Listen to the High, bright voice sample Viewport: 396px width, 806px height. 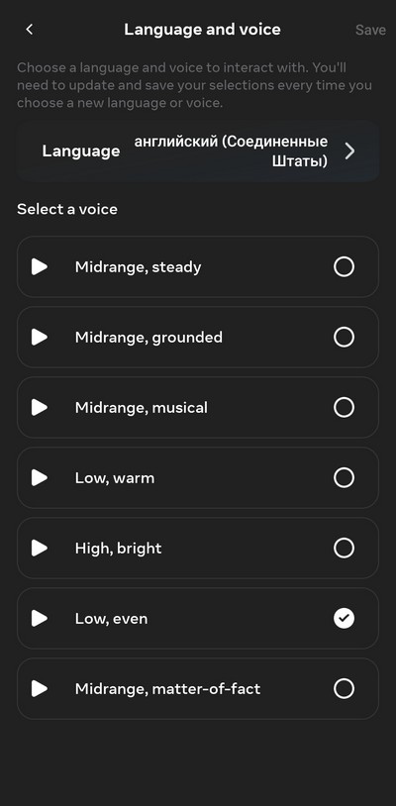click(x=39, y=548)
